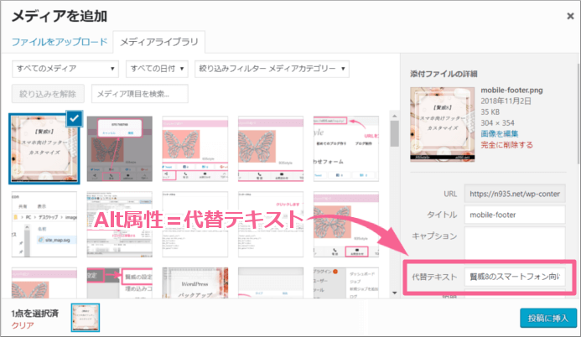
Task: Uncheck the selected mobile-footer thumbnail checkmark
Action: point(75,118)
